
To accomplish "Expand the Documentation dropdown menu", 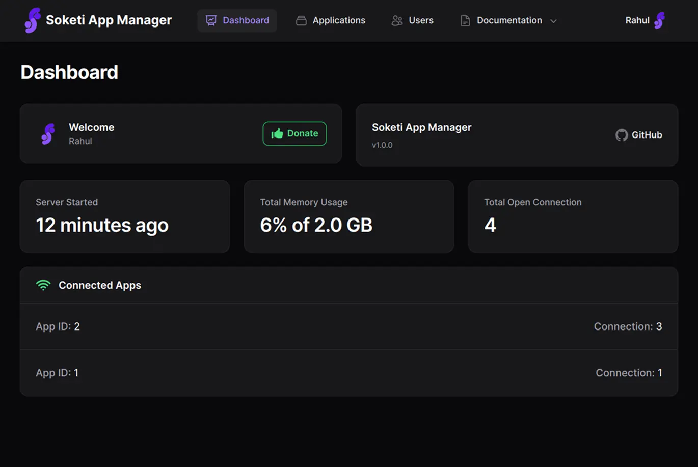I will click(x=509, y=20).
